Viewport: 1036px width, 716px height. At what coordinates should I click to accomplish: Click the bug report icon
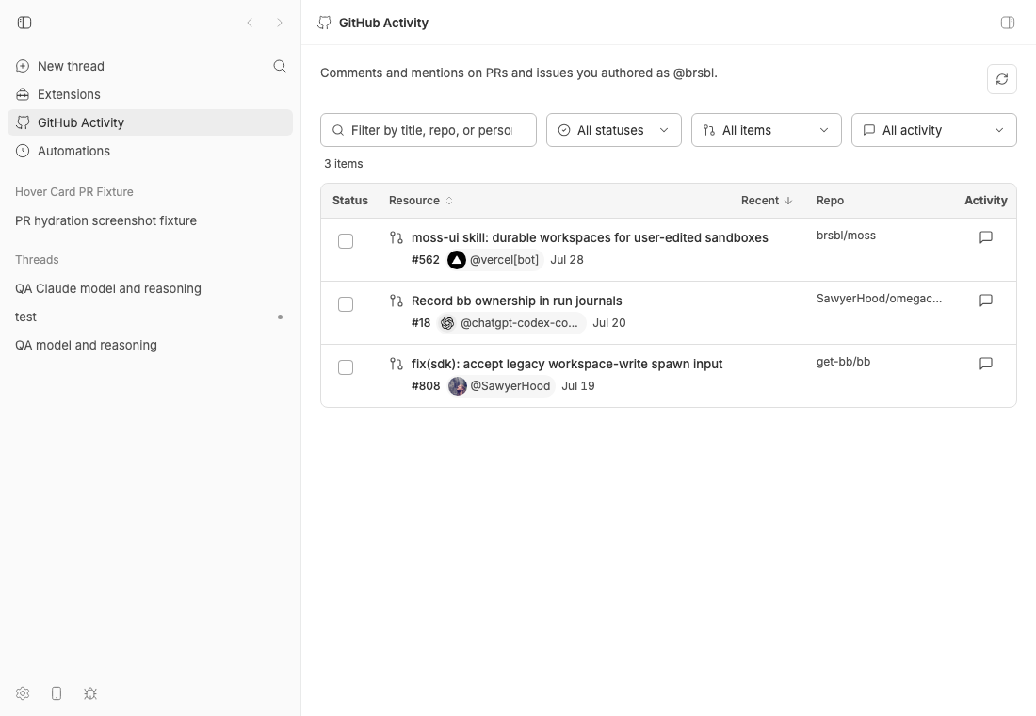pos(90,693)
